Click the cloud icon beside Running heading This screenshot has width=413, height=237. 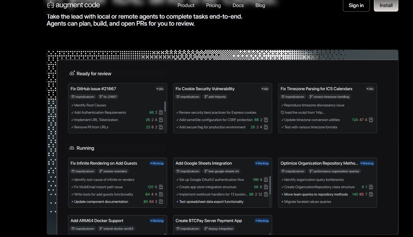point(72,148)
